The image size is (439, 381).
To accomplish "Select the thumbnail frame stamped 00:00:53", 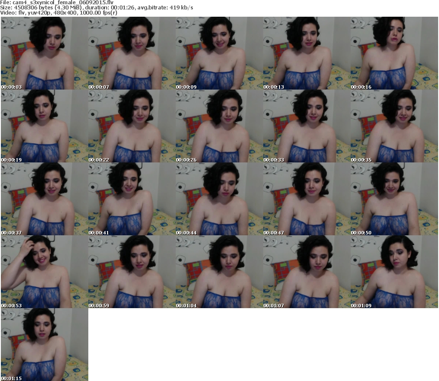I will pyautogui.click(x=45, y=272).
